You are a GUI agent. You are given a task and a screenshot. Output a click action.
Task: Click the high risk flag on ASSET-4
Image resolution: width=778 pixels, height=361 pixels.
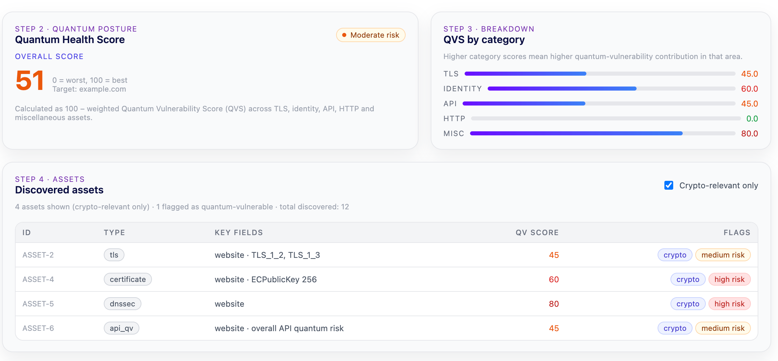point(730,279)
